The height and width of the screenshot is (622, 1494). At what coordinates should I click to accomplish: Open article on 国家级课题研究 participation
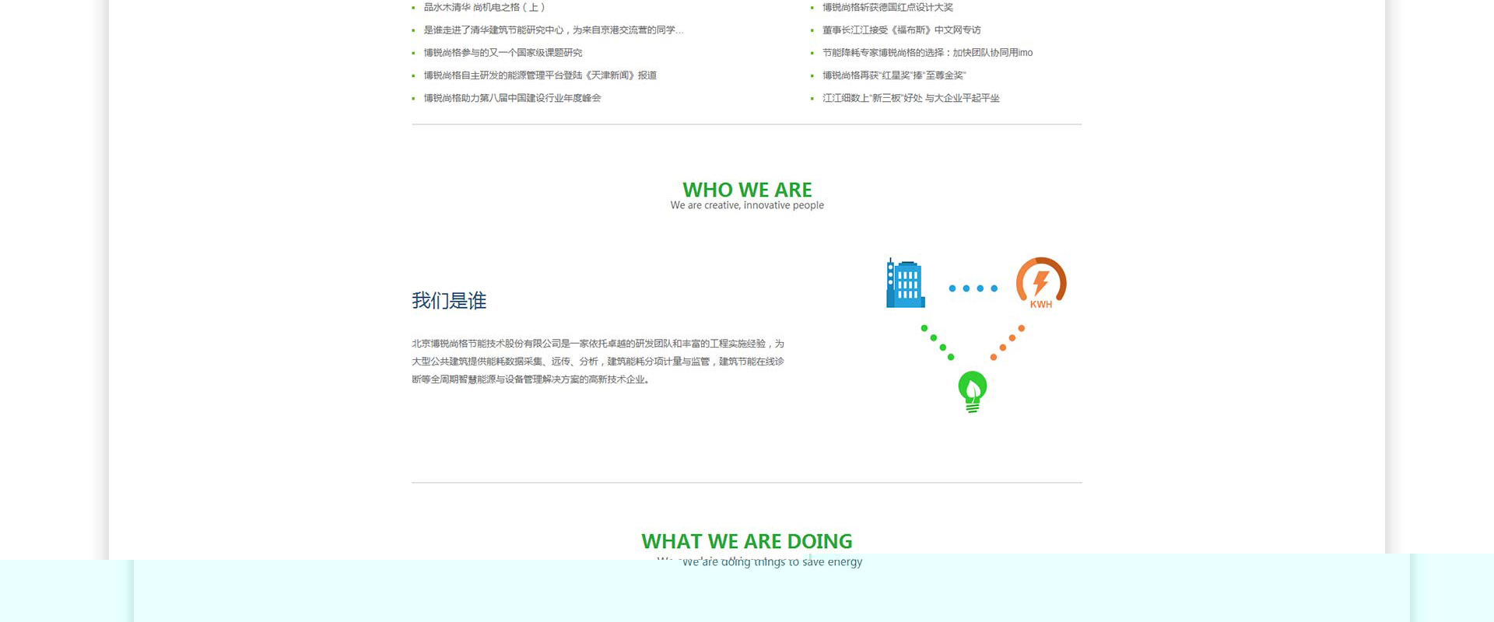coord(503,53)
